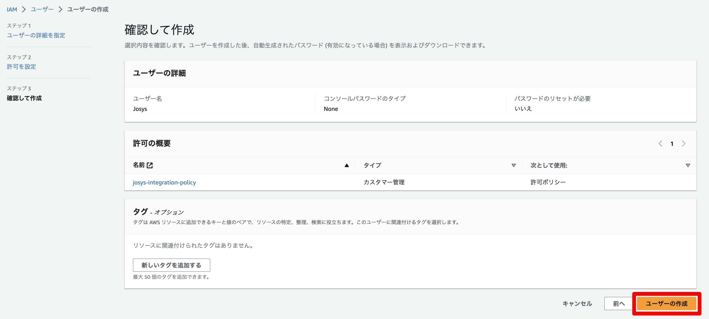
Task: Open the IAM breadcrumb link
Action: [x=12, y=9]
